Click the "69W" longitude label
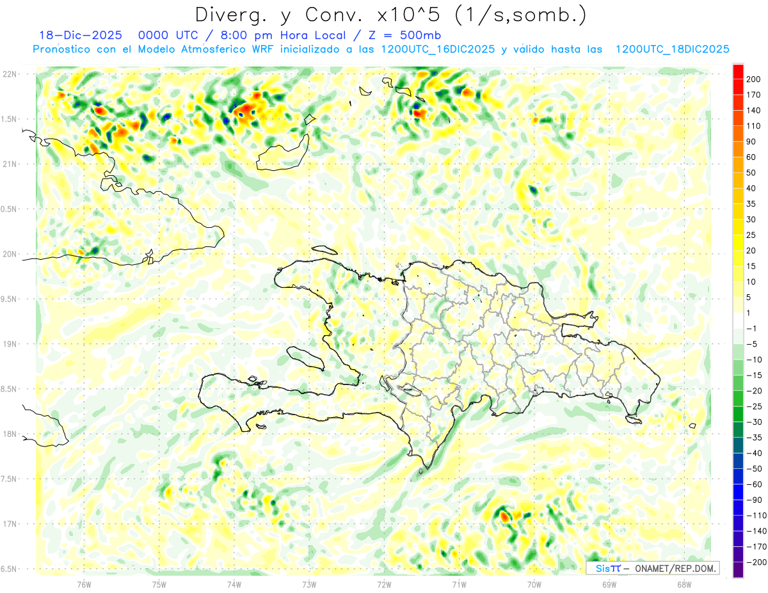Image resolution: width=768 pixels, height=593 pixels. tap(609, 584)
